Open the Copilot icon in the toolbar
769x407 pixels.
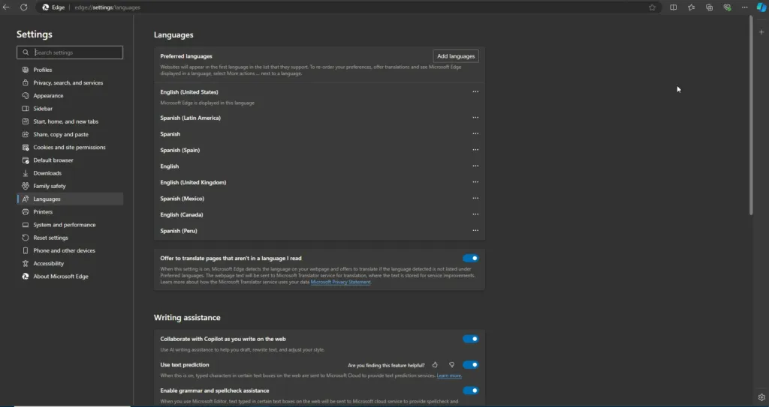point(761,7)
